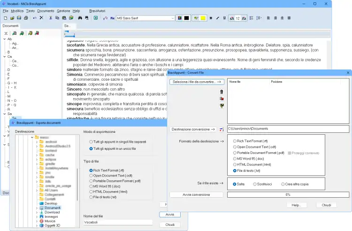Justify text alignment icon
Image resolution: width=352 pixels, height=231 pixels.
coord(289,18)
